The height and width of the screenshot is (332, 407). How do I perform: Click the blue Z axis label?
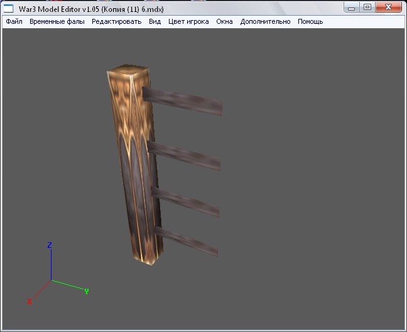coord(50,245)
